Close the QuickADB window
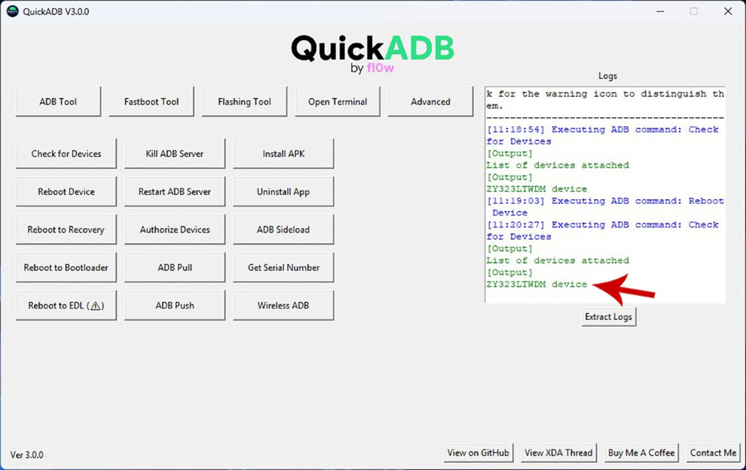746x470 pixels. click(x=728, y=11)
